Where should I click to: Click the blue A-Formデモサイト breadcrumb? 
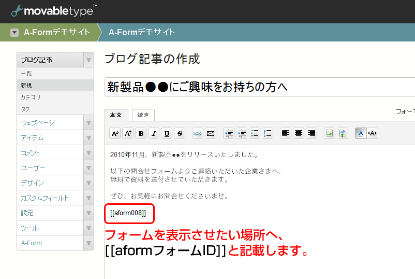click(142, 32)
